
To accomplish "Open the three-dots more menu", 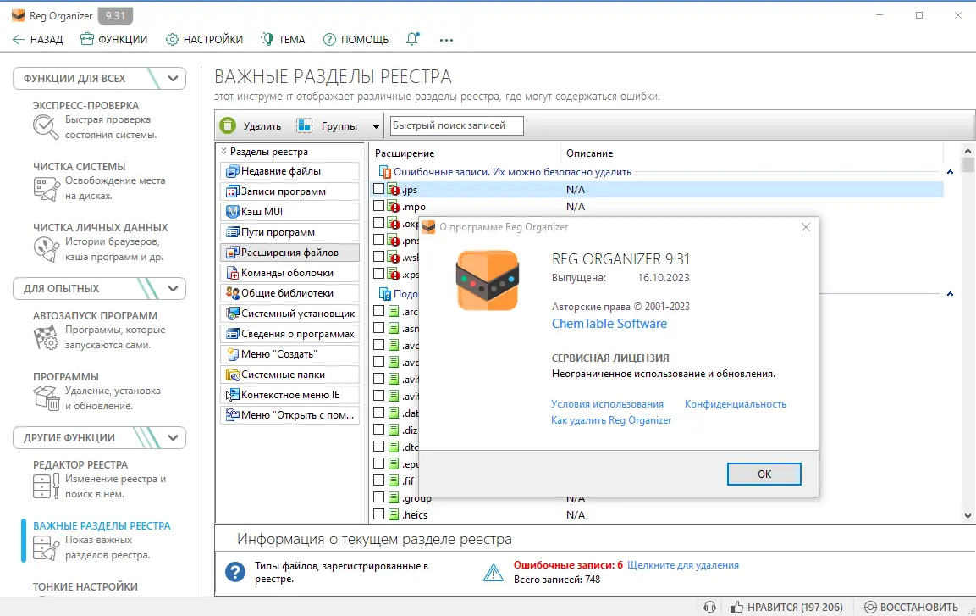I will [x=446, y=40].
